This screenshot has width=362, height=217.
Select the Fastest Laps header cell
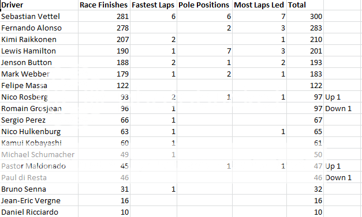pos(154,5)
